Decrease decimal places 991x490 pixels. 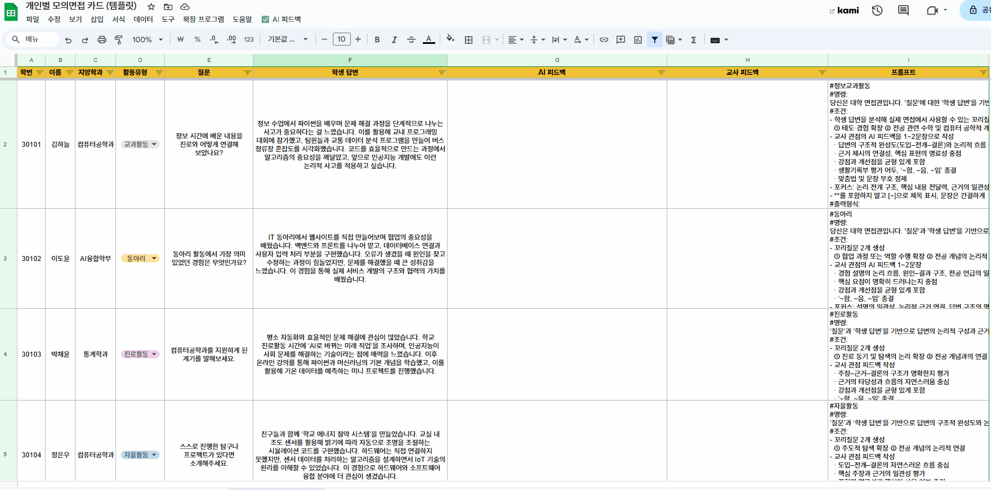coord(214,40)
